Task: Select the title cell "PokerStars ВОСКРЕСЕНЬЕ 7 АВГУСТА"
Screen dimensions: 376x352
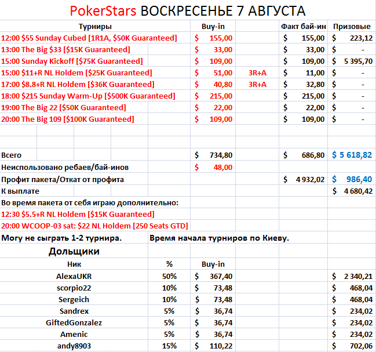Action: click(x=188, y=11)
